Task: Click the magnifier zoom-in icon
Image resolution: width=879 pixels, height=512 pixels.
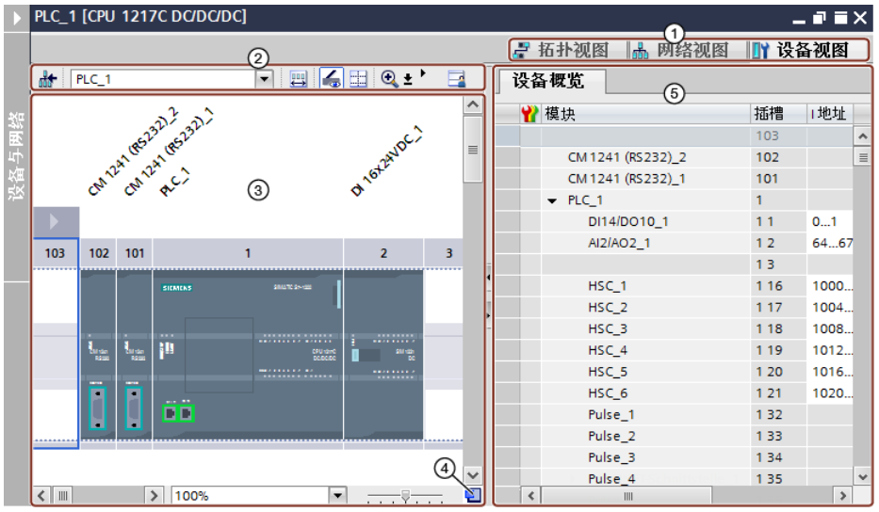Action: coord(388,78)
